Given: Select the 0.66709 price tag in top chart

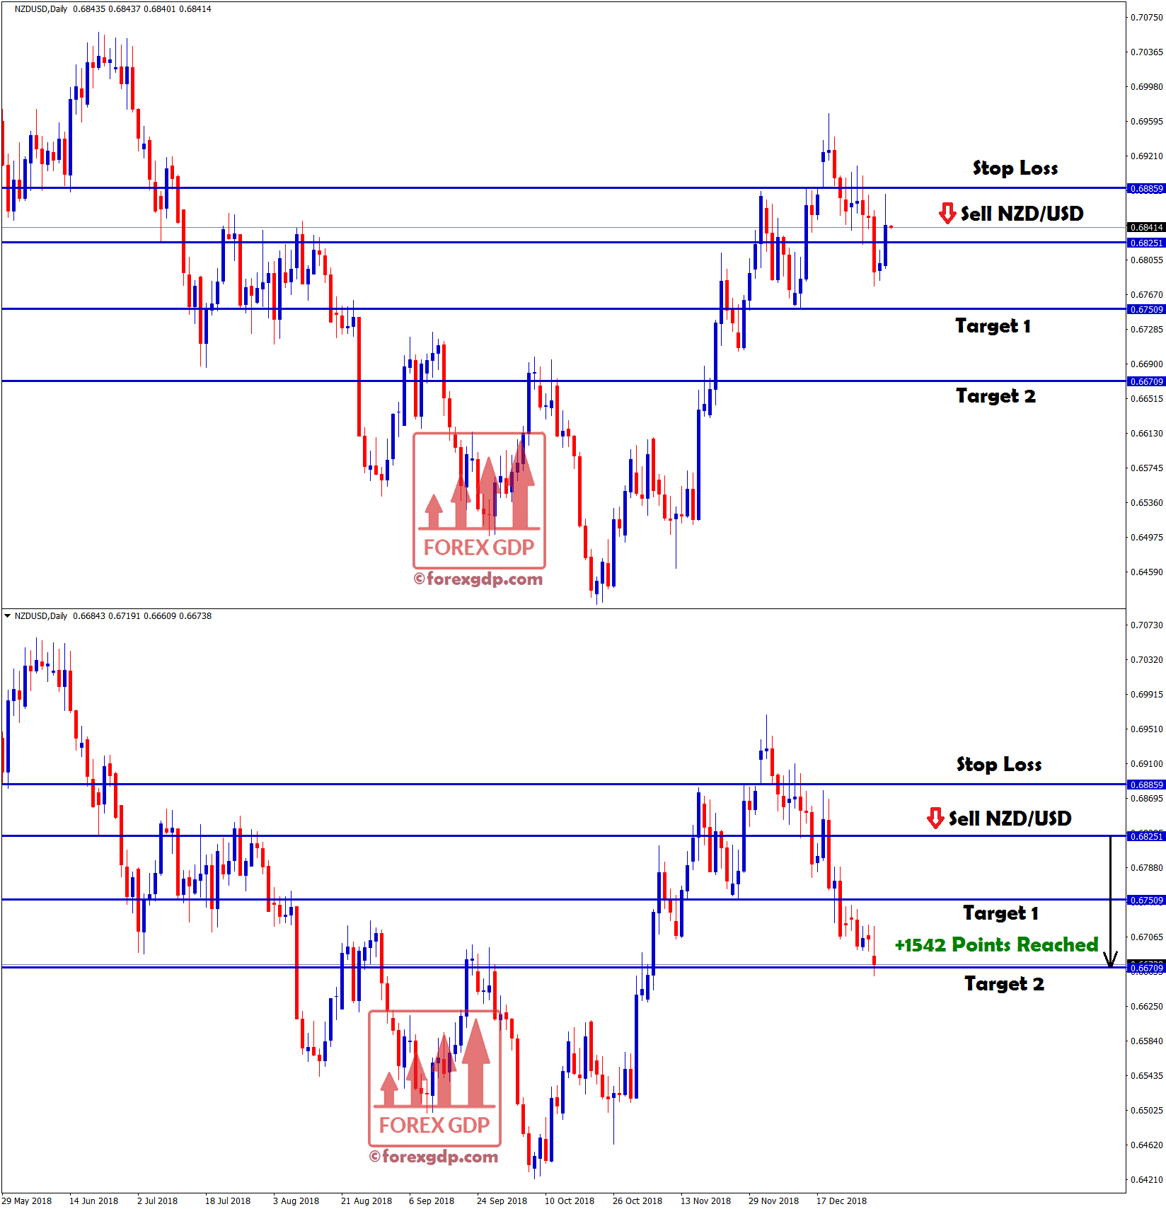Looking at the screenshot, I should click(1145, 381).
